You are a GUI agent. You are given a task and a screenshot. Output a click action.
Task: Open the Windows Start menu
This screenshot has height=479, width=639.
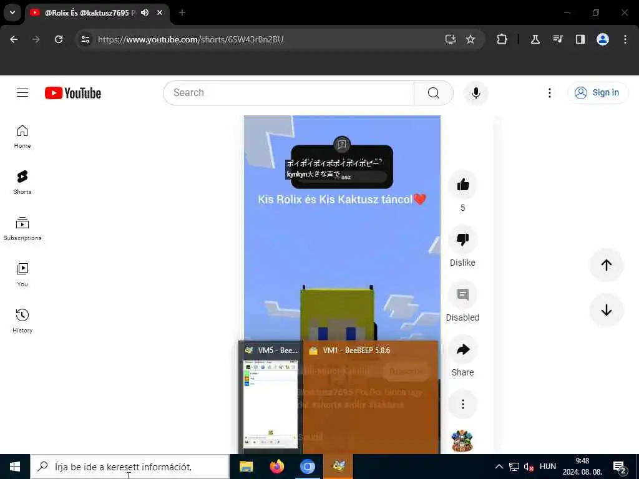(x=15, y=467)
